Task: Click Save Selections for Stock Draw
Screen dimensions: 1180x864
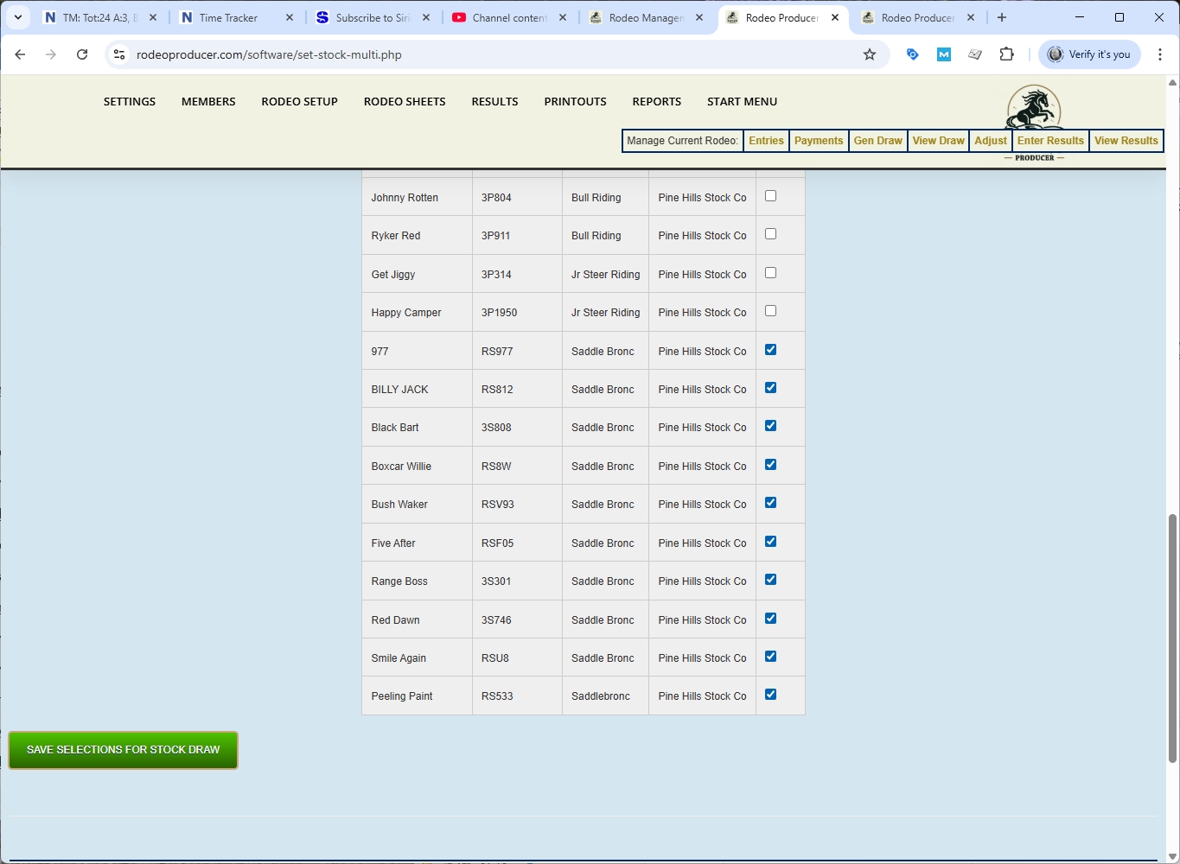Action: [123, 750]
